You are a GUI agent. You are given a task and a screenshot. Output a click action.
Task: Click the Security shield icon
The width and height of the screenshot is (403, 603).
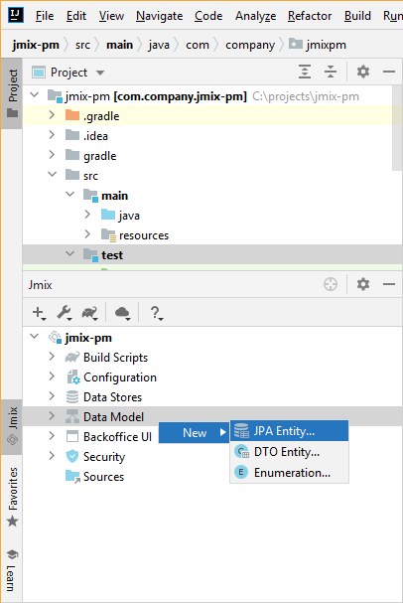tap(72, 457)
